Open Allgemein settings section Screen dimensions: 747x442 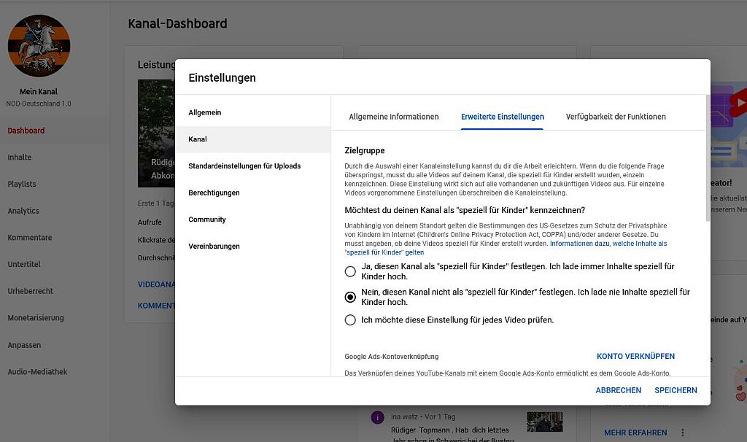pos(205,113)
